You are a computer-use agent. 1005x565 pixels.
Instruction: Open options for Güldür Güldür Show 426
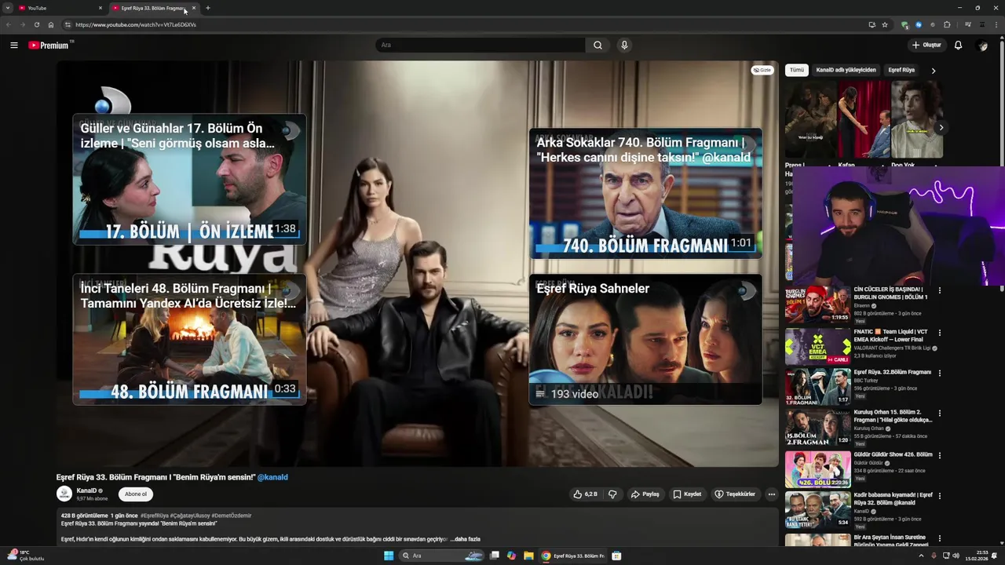[939, 455]
